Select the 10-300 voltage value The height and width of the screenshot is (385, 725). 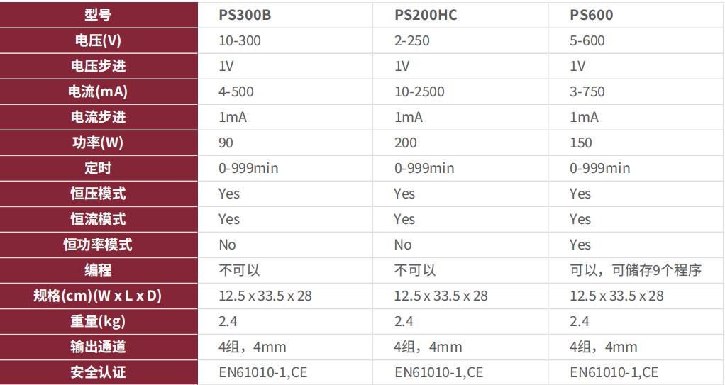pos(240,40)
